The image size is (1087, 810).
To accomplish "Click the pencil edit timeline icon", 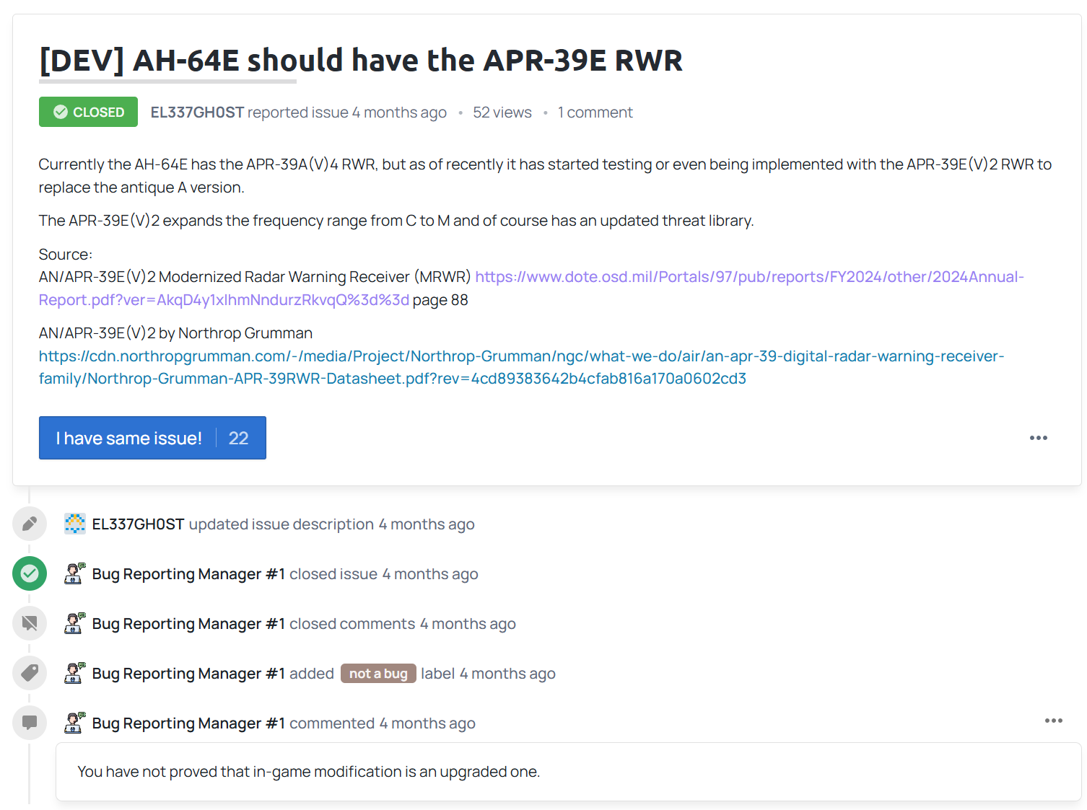I will point(30,524).
